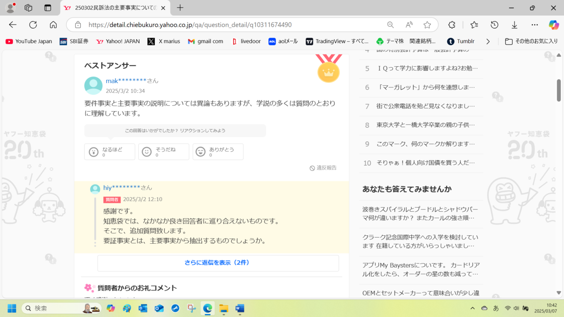Expand さらに返信を表示（2件） replies

[x=218, y=263]
